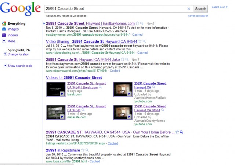The image size is (235, 165).
Task: Star the Own Your Home Before result
Action: coord(177,132)
